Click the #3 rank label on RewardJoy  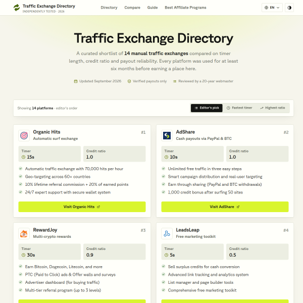click(143, 230)
